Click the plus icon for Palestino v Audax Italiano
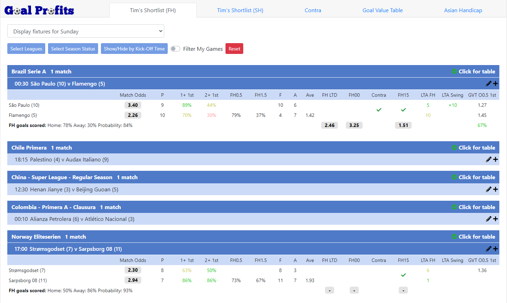Screen dimensions: 507x303 (496, 159)
